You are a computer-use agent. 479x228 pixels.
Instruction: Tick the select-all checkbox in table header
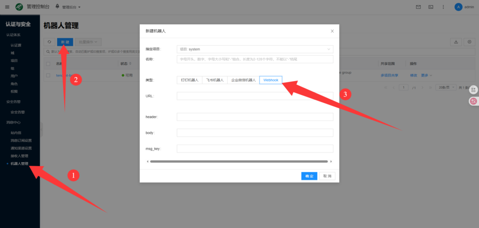[48, 63]
